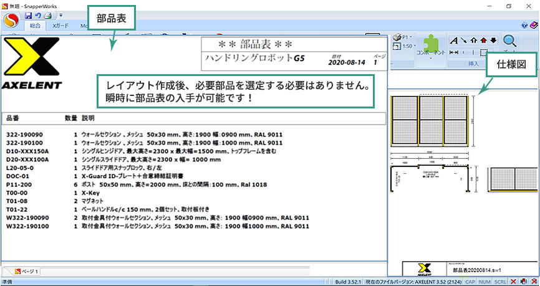Select part number T01-22
The image size is (540, 286).
tap(17, 209)
